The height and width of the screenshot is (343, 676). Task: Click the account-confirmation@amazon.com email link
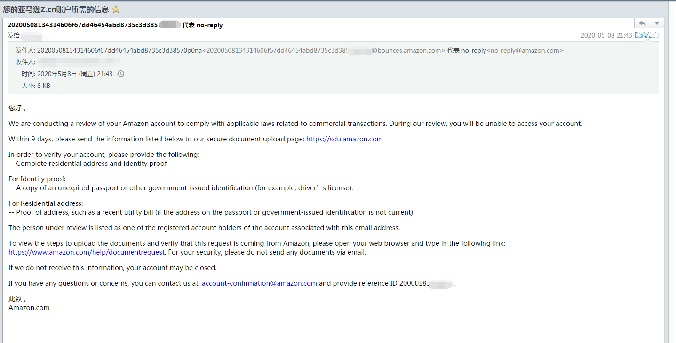click(259, 283)
